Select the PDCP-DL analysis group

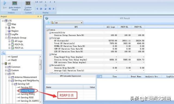click(19, 44)
